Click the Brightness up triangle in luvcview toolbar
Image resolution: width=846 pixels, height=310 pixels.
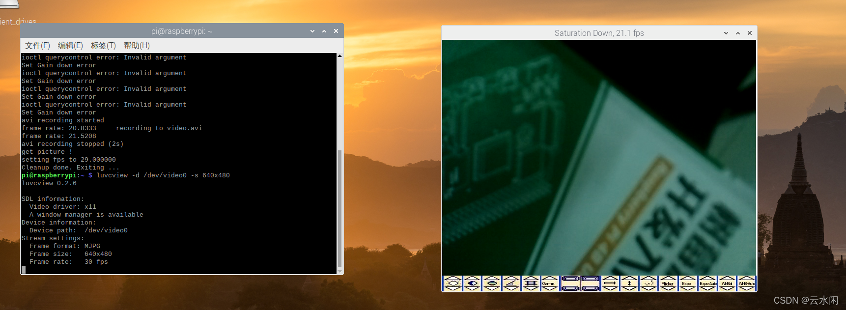coord(452,278)
